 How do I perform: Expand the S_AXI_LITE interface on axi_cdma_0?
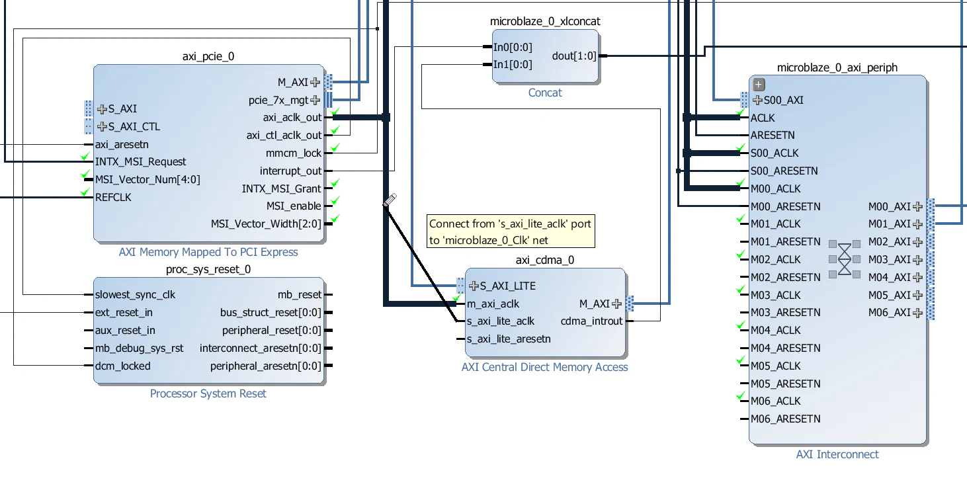click(x=474, y=286)
